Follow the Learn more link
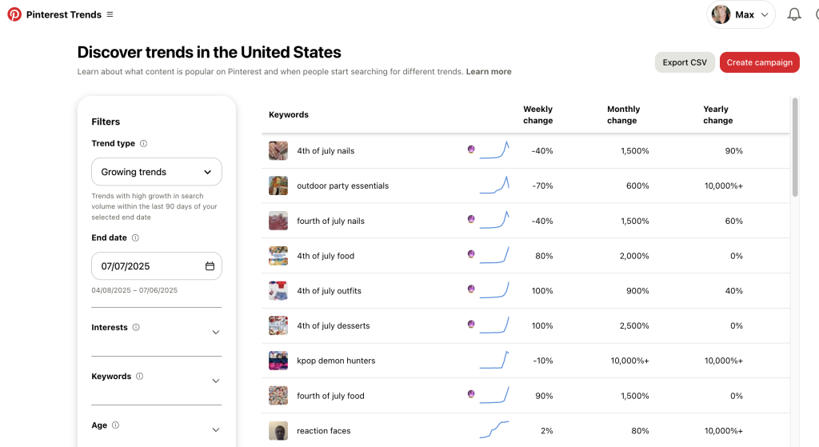Image resolution: width=819 pixels, height=447 pixels. tap(489, 72)
